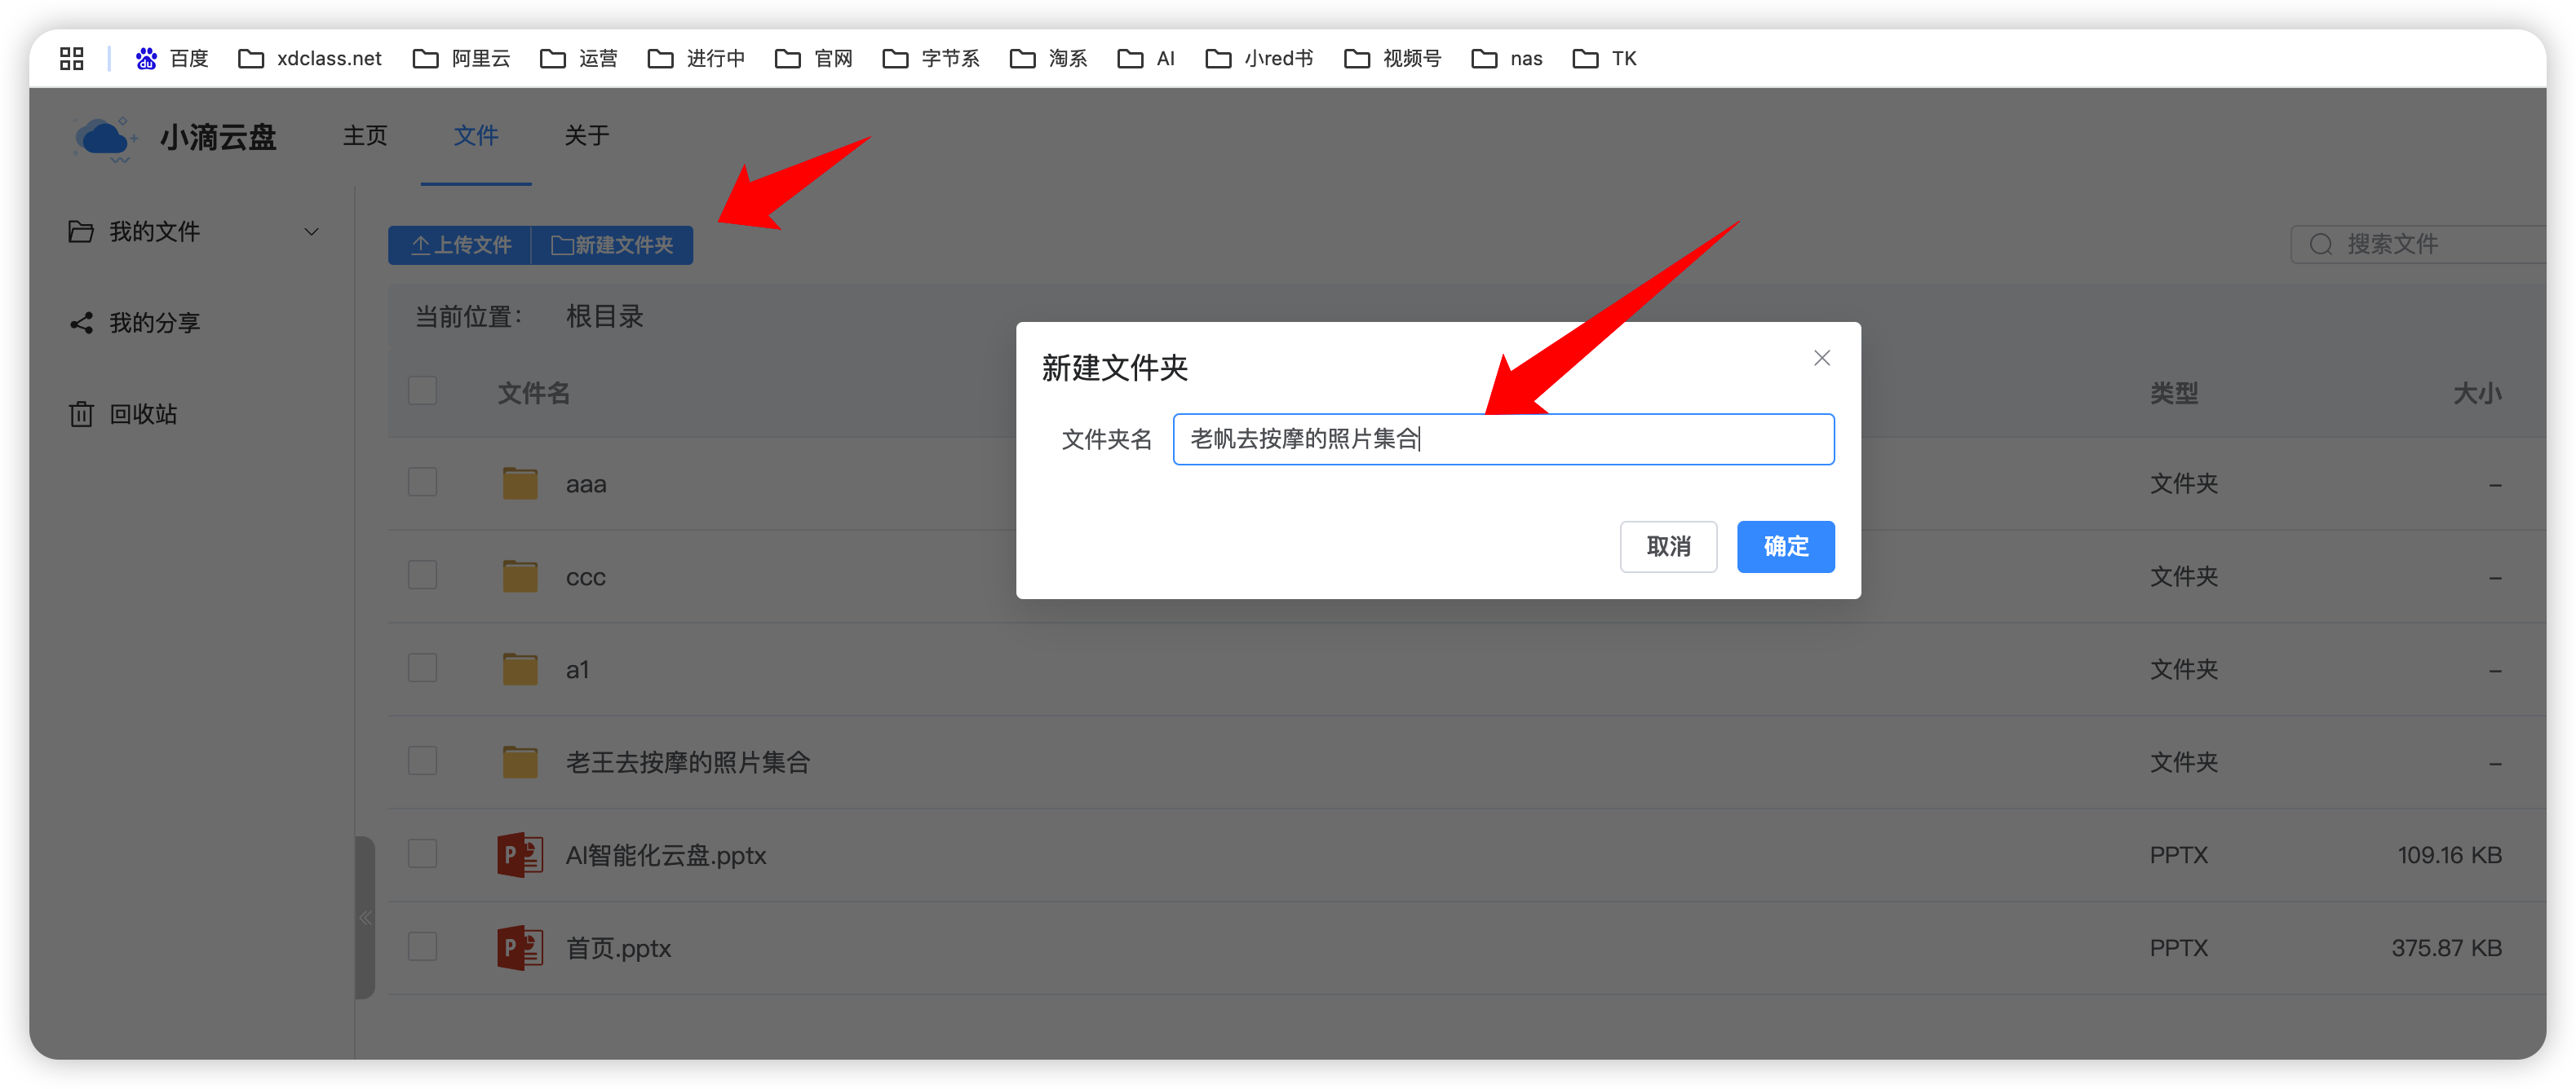Open the aaa folder icon
The width and height of the screenshot is (2576, 1089).
(519, 484)
